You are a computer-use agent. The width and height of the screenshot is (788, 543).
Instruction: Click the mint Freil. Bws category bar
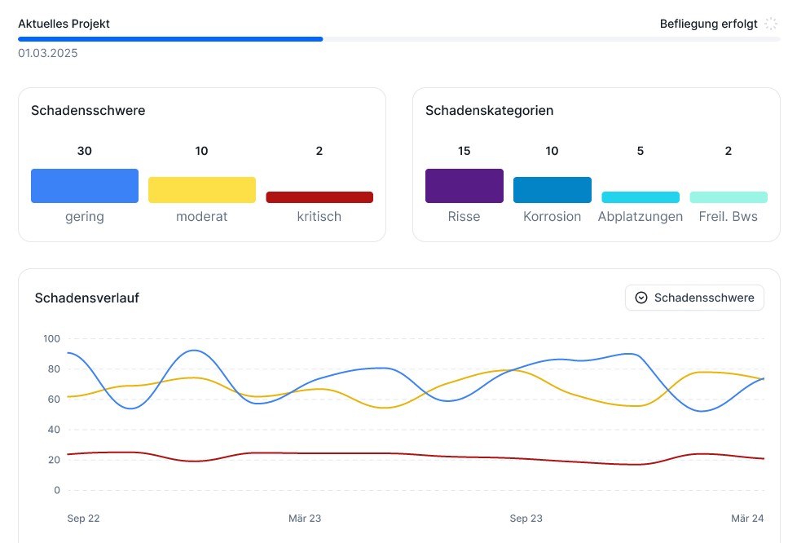pyautogui.click(x=729, y=197)
